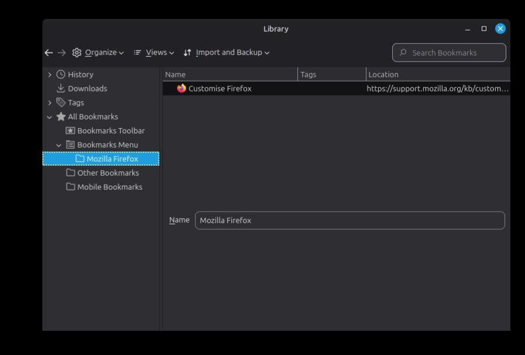This screenshot has width=525, height=355.
Task: Click the History clock icon
Action: 61,74
